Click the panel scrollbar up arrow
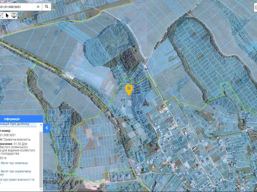The height and width of the screenshot is (192, 257). [41, 125]
